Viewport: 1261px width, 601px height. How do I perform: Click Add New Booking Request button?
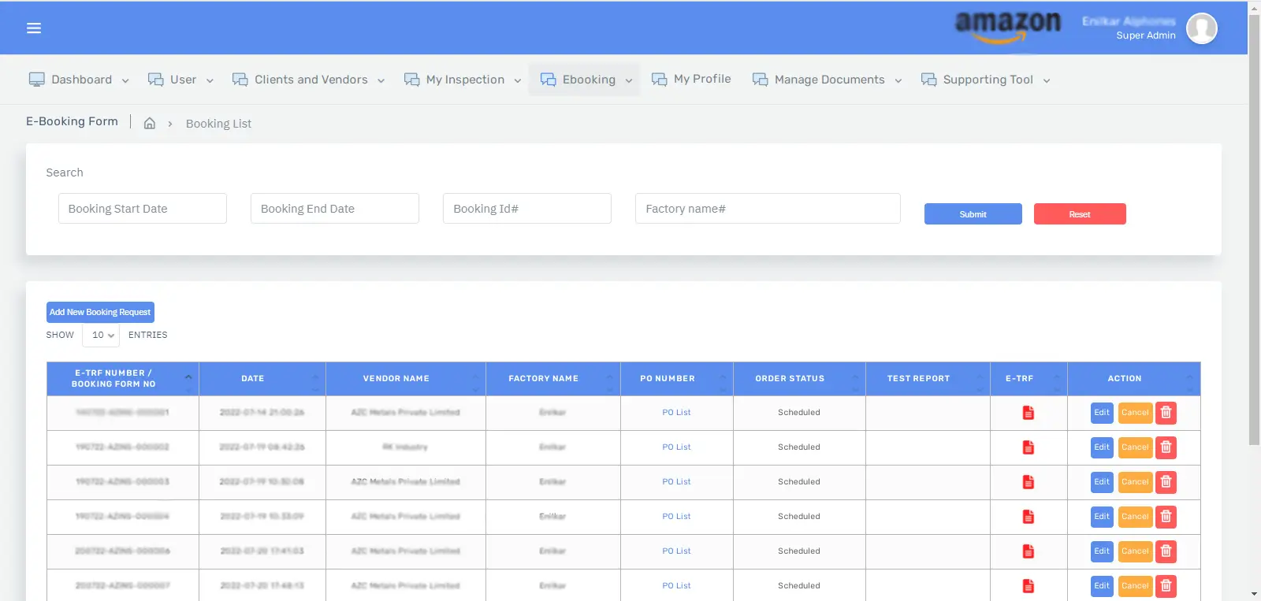point(100,313)
